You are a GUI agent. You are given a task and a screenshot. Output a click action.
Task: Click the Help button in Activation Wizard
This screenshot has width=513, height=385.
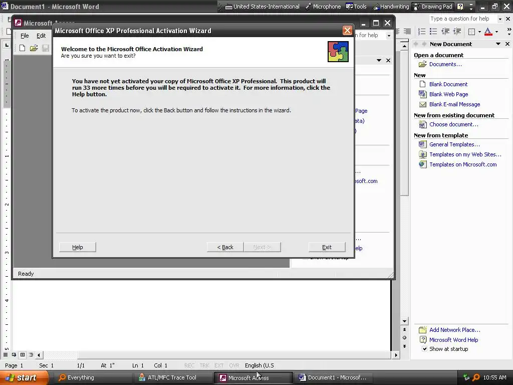pyautogui.click(x=78, y=247)
